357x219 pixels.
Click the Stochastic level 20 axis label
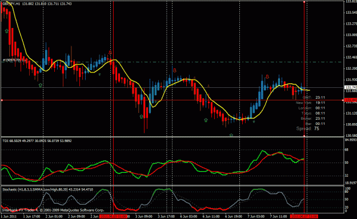(347, 207)
